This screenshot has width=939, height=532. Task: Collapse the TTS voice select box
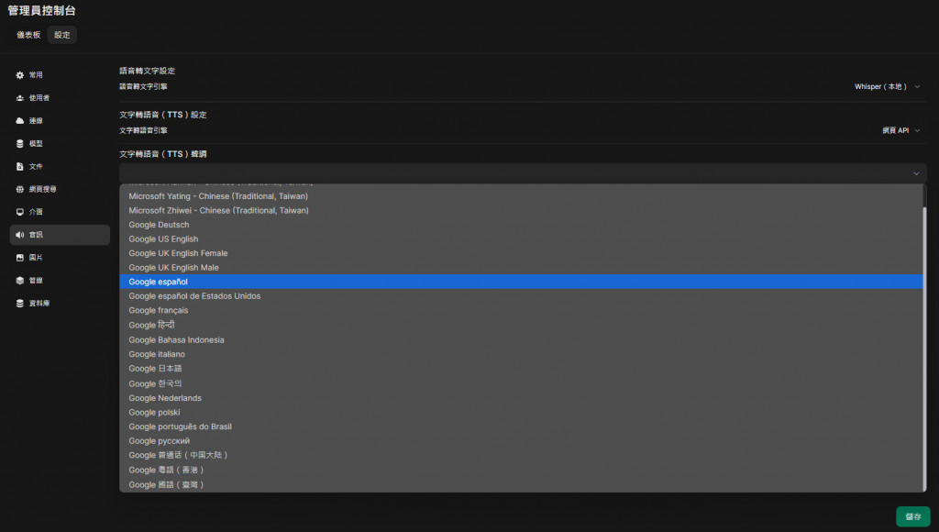[x=523, y=173]
